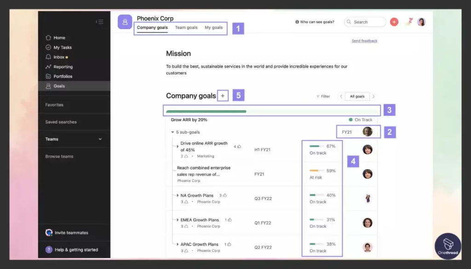Click the Phoenix Corp purple goals icon

pyautogui.click(x=125, y=22)
